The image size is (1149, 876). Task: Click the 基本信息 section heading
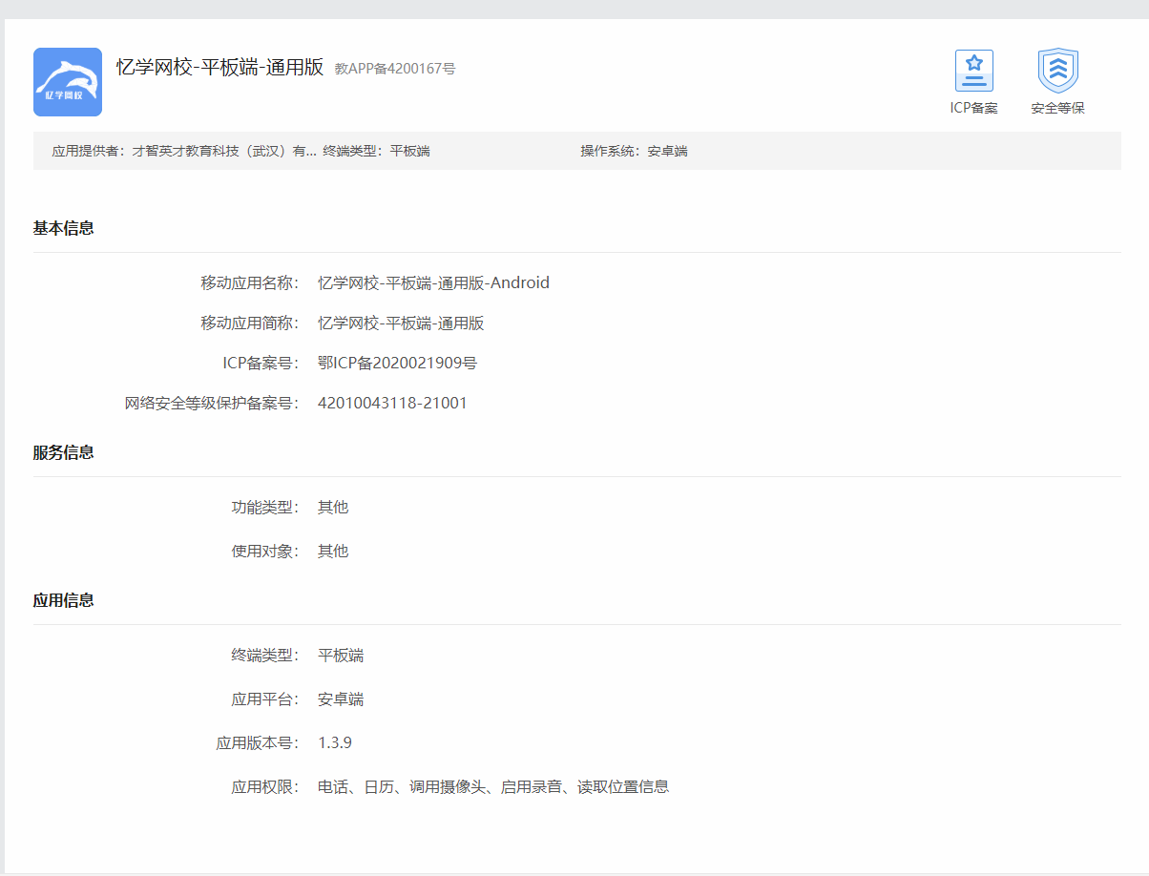63,228
